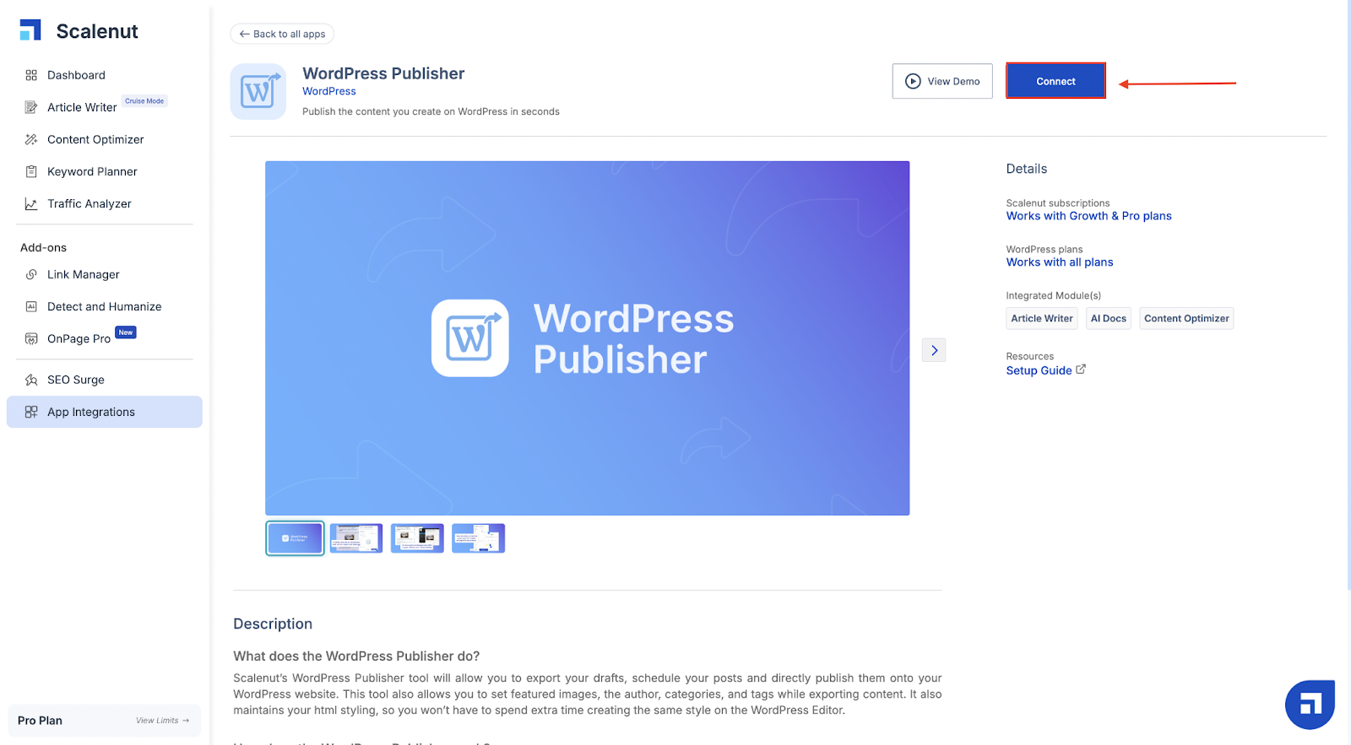Click the external link icon beside Setup Guide
Image resolution: width=1351 pixels, height=745 pixels.
tap(1081, 370)
